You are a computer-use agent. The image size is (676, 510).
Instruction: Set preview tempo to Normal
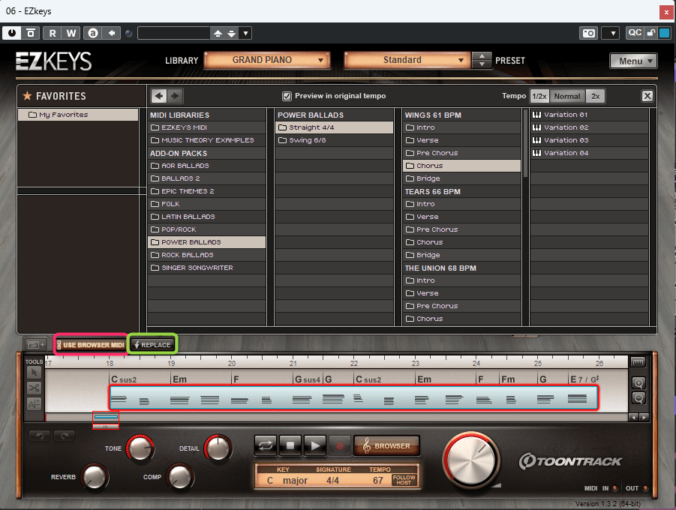(567, 96)
